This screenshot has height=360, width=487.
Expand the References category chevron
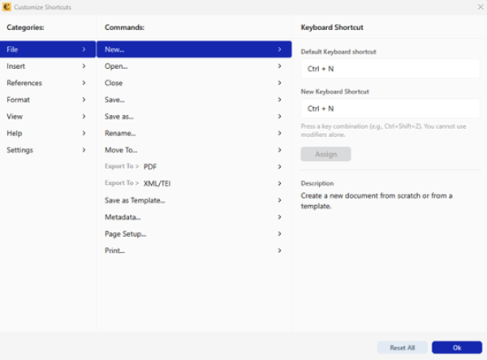84,83
